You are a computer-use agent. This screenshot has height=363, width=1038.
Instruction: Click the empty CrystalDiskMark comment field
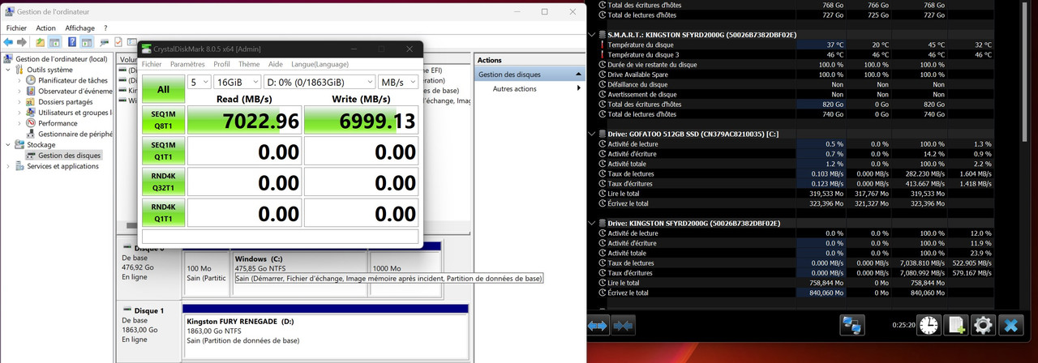pos(280,237)
